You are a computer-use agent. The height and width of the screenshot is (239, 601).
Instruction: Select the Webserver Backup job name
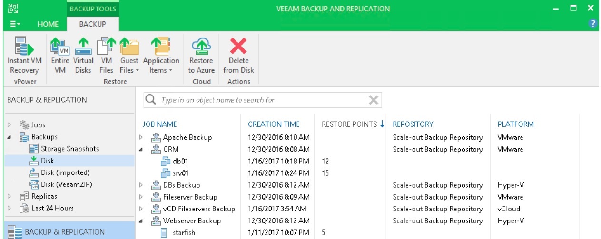pyautogui.click(x=192, y=220)
